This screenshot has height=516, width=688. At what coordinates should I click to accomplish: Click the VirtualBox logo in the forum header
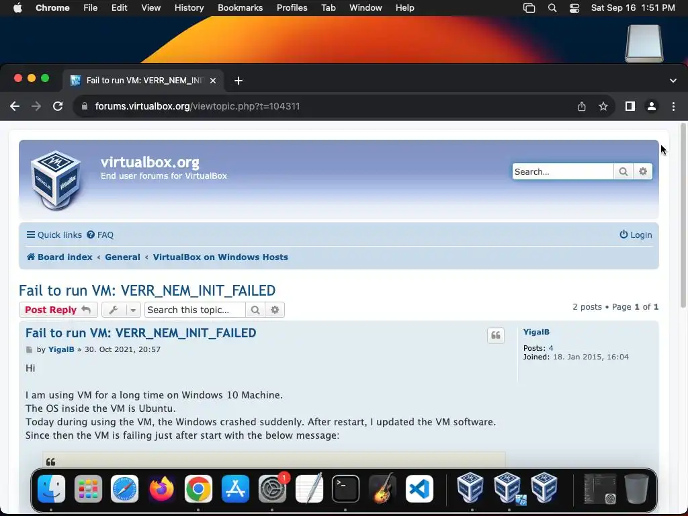[56, 180]
